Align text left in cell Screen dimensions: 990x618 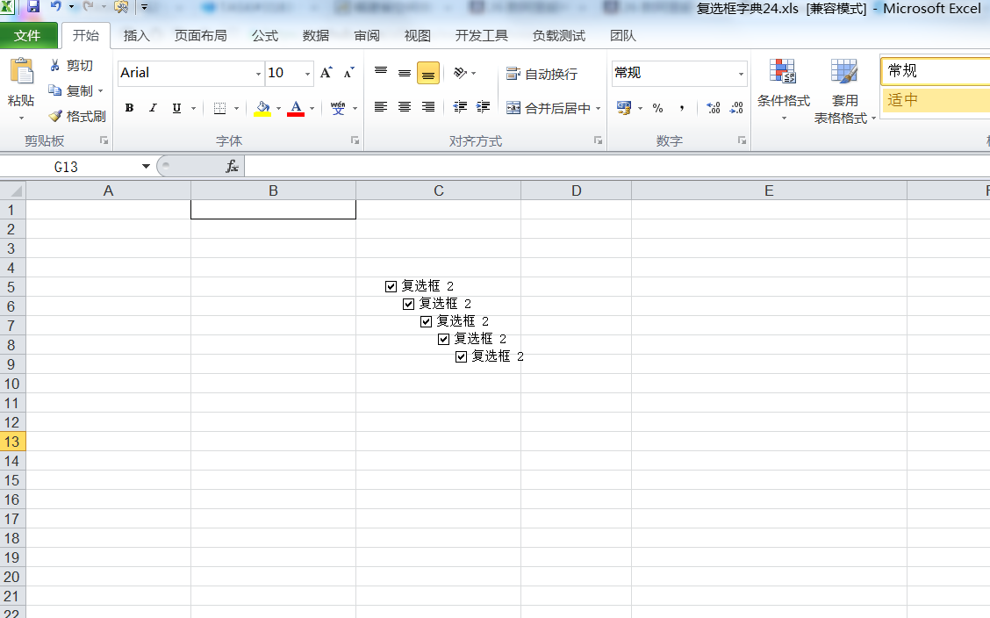381,107
